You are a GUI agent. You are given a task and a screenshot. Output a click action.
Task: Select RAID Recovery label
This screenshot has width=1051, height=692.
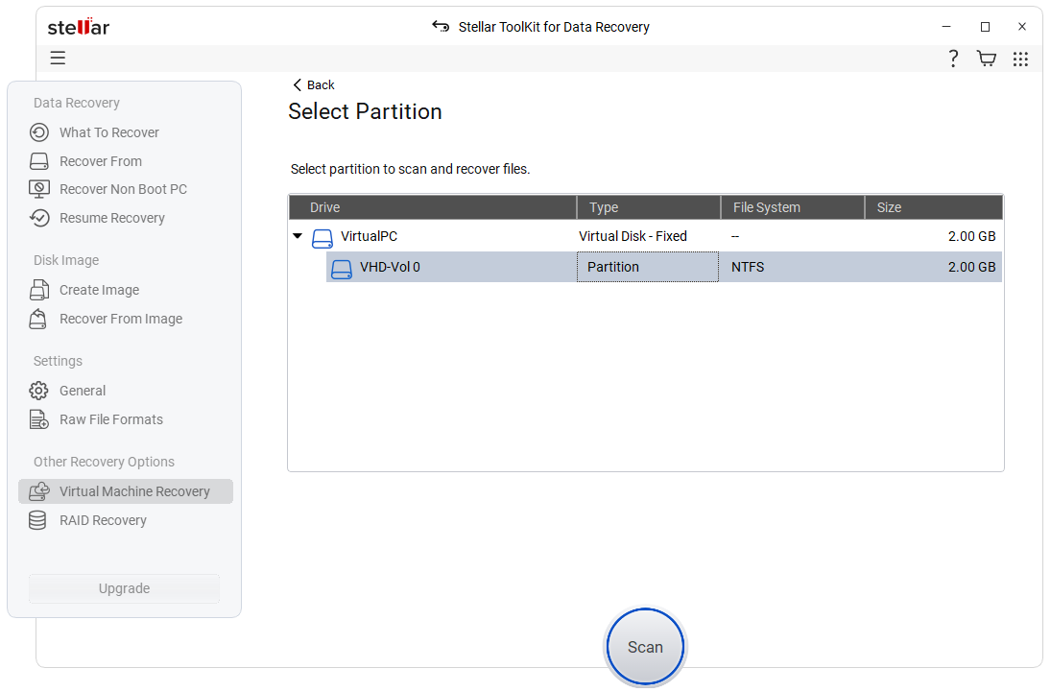click(103, 521)
